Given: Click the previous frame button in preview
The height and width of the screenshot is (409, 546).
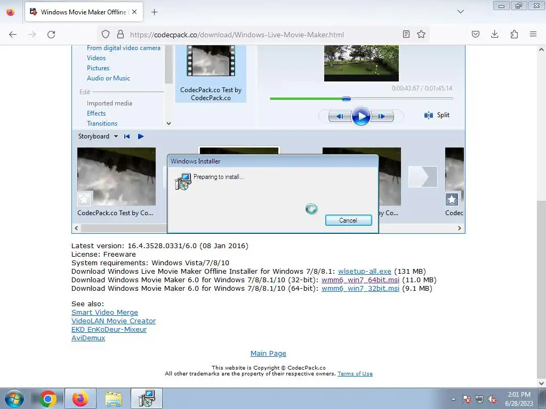Looking at the screenshot, I should pos(340,117).
